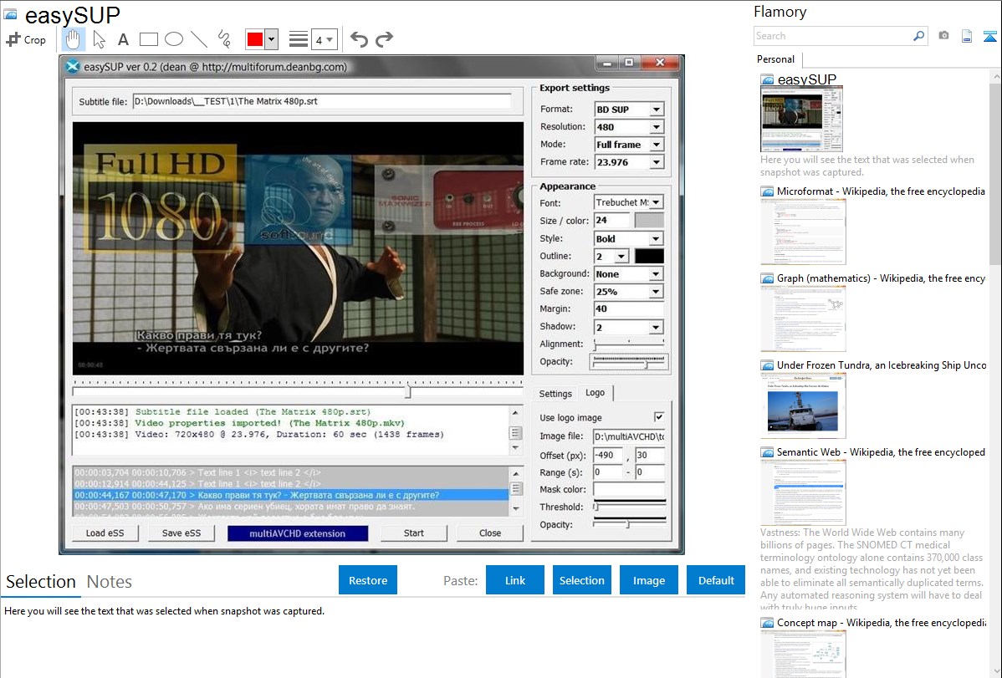Click the Mask color field
The width and height of the screenshot is (1002, 678).
629,490
